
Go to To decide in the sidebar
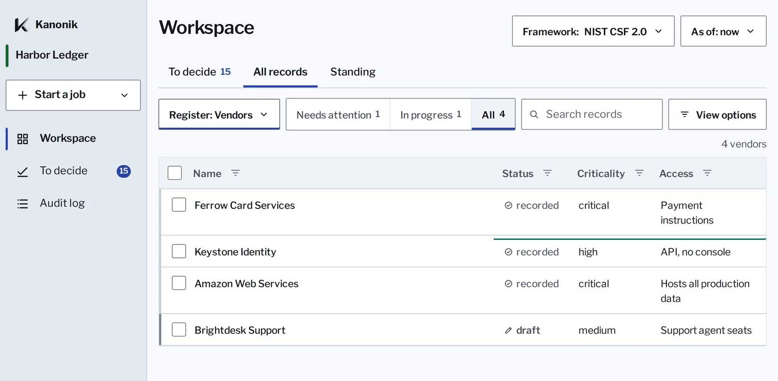pyautogui.click(x=73, y=171)
